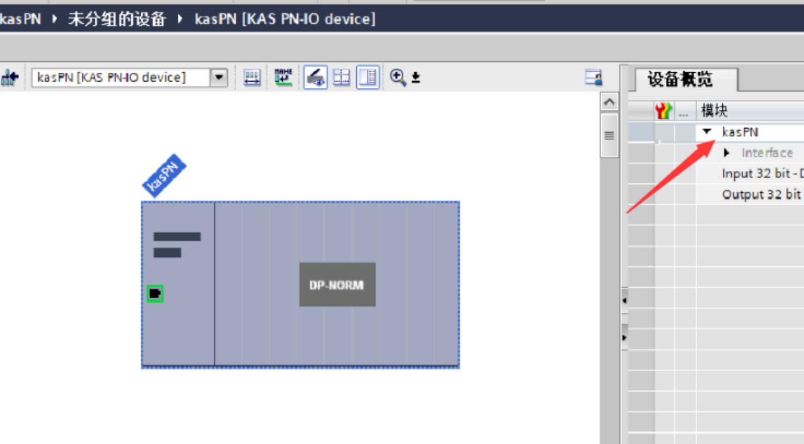Select the DP-NORM module block
804x444 pixels.
[x=337, y=284]
